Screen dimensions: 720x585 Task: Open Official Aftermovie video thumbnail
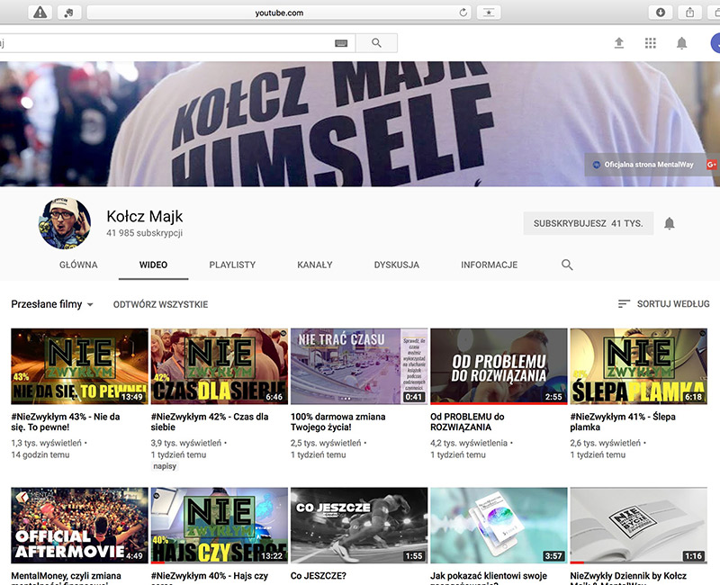click(79, 526)
